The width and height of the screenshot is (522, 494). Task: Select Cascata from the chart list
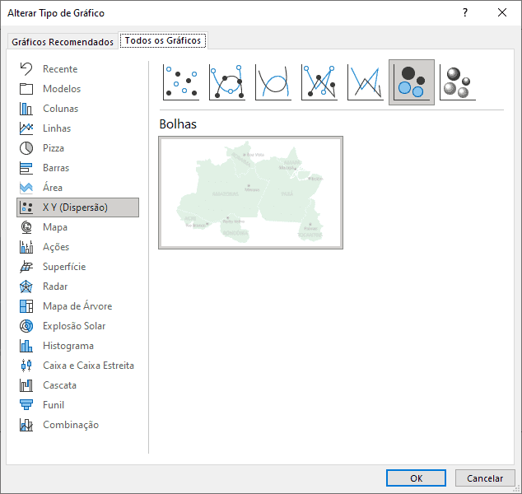point(59,385)
